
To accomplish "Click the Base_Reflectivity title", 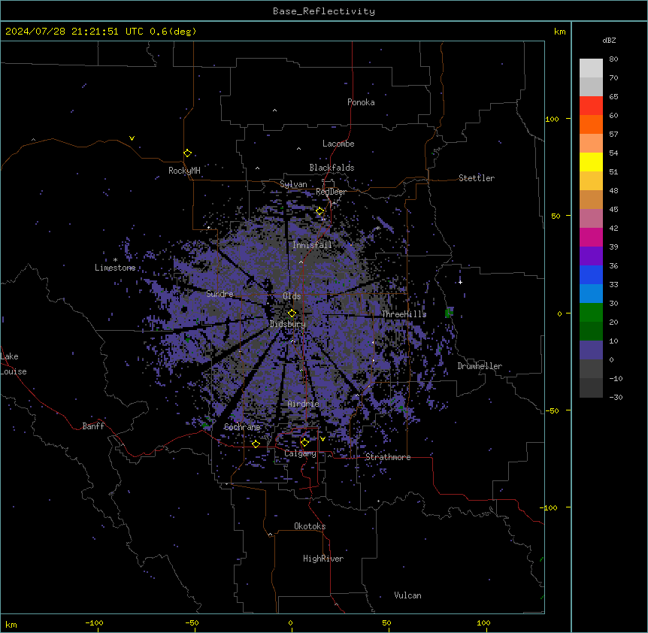I will point(324,11).
